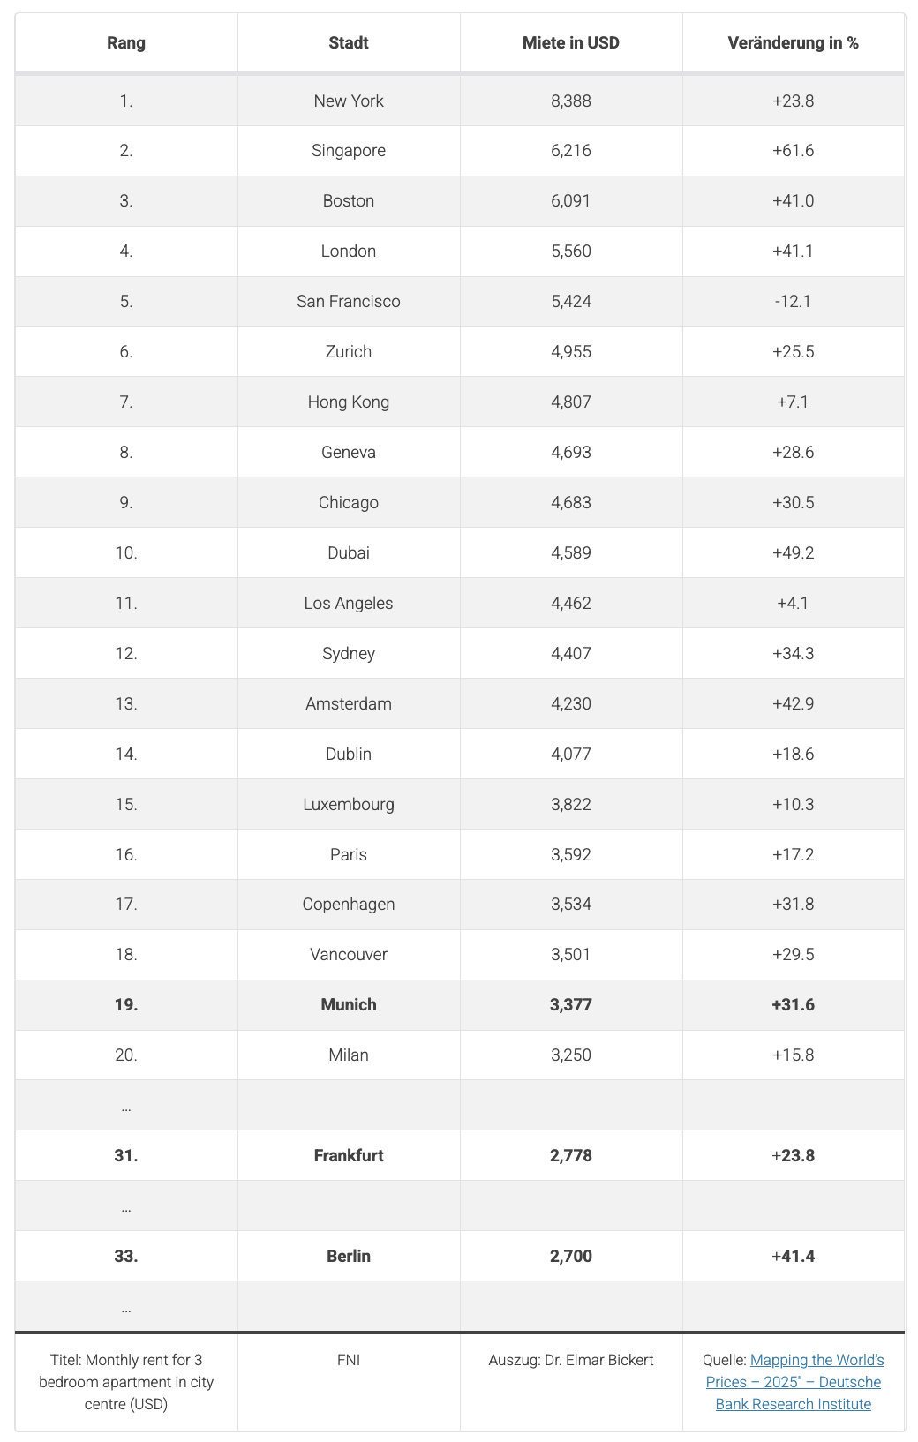918x1442 pixels.
Task: Select the rent value 2,700
Action: tap(571, 1256)
